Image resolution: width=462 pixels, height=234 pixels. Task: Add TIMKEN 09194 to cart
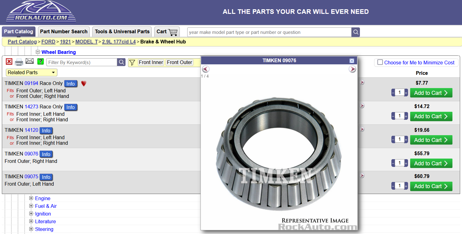coord(431,93)
